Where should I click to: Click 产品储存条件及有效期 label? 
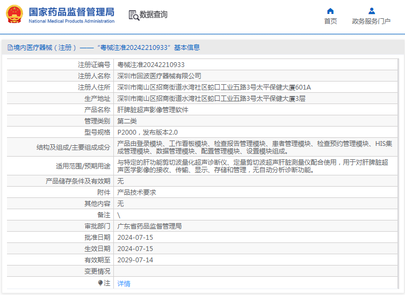78,181
